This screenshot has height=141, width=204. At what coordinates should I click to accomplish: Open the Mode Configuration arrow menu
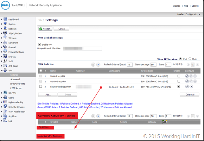(200, 14)
